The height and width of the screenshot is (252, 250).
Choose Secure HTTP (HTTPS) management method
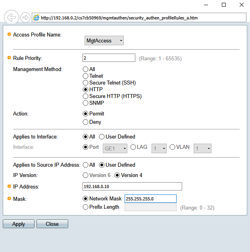click(85, 96)
